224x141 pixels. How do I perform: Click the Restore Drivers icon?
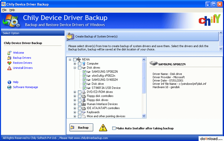[9, 63]
